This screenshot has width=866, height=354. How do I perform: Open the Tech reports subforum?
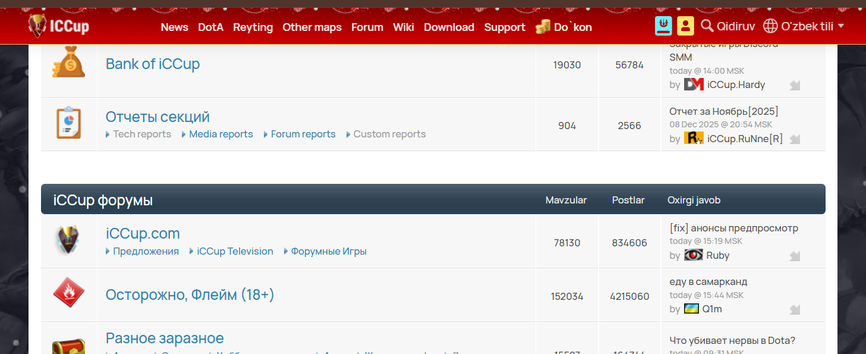coord(142,134)
